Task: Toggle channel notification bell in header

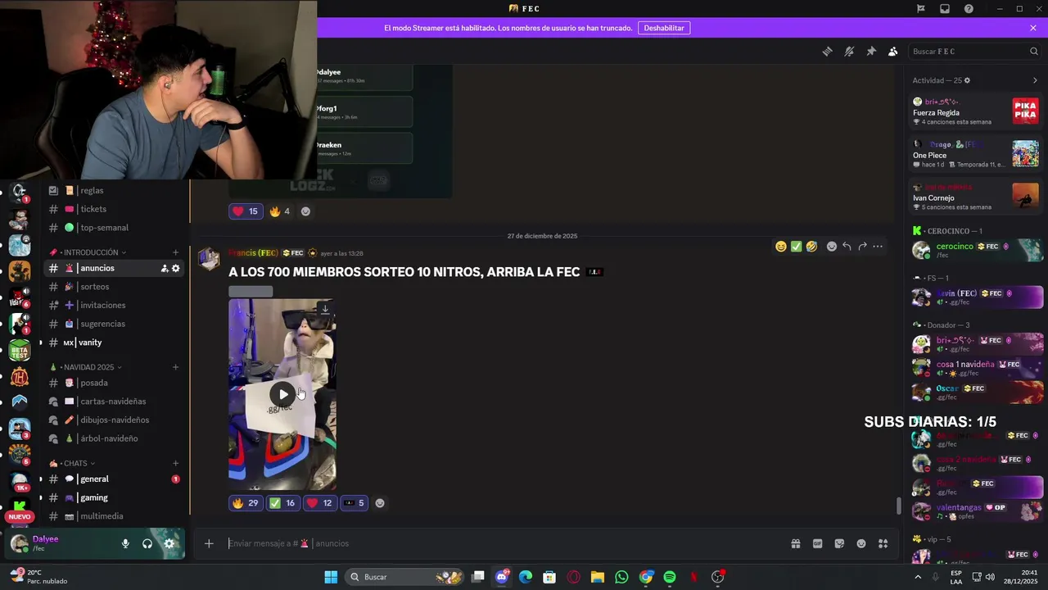Action: tap(849, 51)
